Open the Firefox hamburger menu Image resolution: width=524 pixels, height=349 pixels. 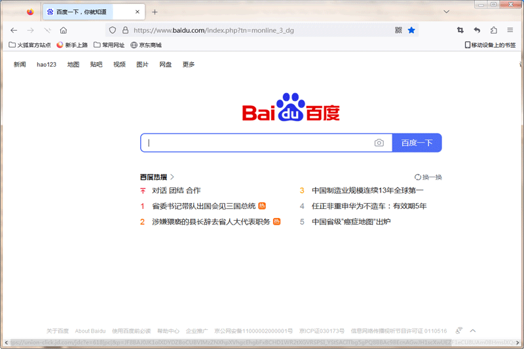point(510,30)
